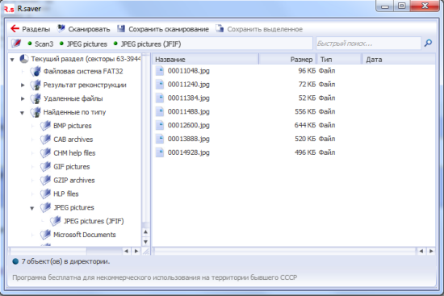Click the Сканировать toolbar icon
444x296 pixels.
[61, 28]
